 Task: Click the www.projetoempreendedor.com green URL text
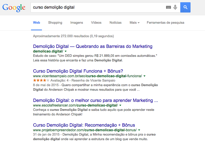pos(85,130)
